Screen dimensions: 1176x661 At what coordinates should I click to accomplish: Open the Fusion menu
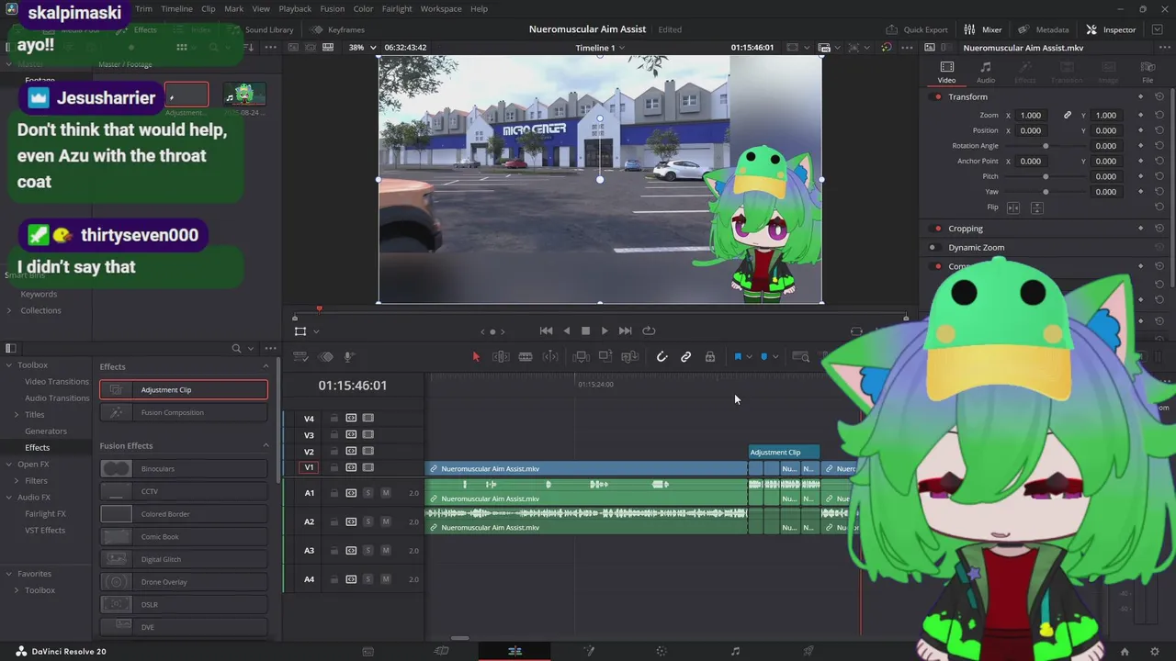tap(333, 8)
